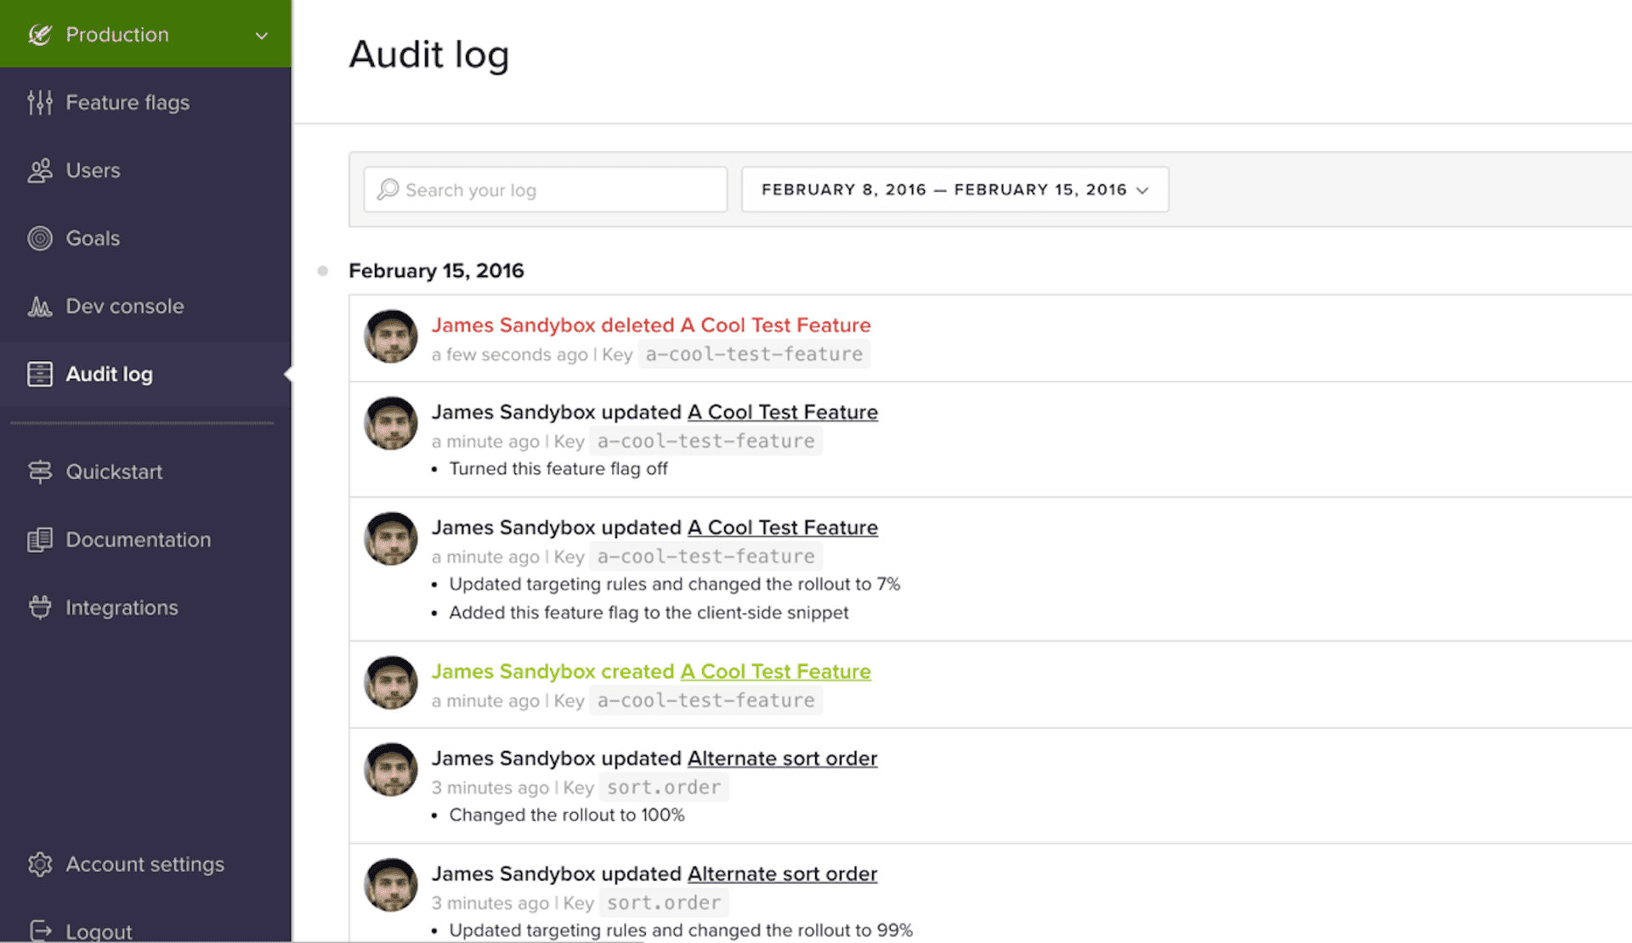
Task: Click the LaunchDarkly feather logo icon
Action: tap(39, 34)
